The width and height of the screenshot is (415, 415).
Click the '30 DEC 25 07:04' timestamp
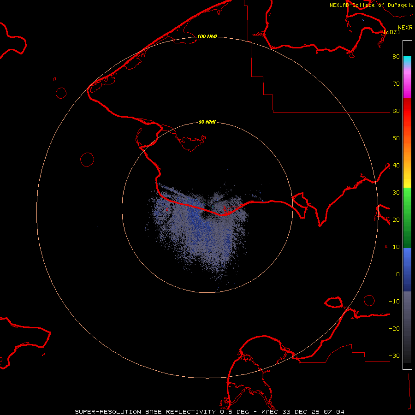tap(314, 412)
